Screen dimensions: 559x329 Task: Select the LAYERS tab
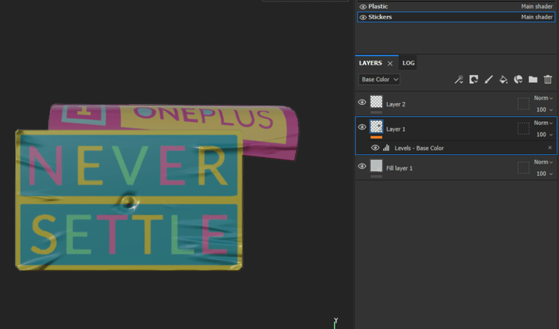point(370,63)
